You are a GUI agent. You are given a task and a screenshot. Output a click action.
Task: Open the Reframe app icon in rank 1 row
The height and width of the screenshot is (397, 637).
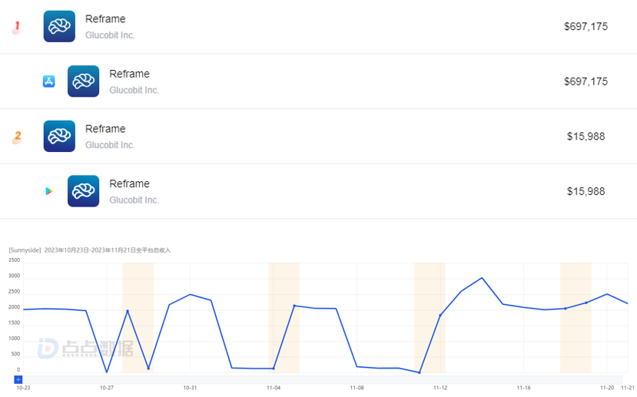pyautogui.click(x=59, y=26)
